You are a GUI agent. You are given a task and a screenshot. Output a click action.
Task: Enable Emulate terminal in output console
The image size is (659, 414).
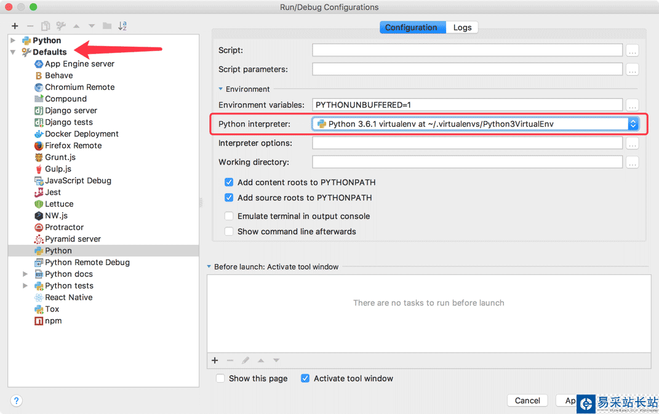click(x=229, y=216)
